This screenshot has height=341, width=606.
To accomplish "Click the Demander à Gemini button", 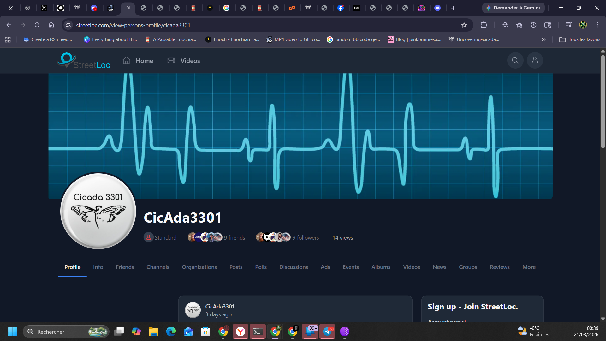I will pyautogui.click(x=513, y=8).
